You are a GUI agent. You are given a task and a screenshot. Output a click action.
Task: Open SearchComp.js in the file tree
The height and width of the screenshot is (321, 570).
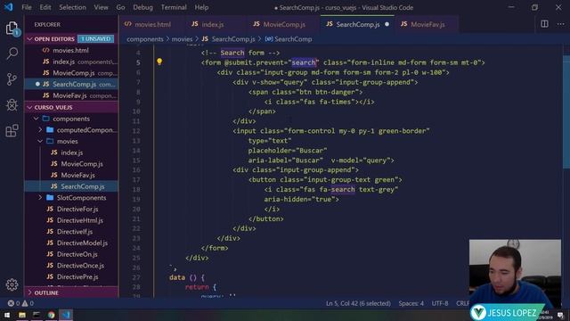(71, 186)
